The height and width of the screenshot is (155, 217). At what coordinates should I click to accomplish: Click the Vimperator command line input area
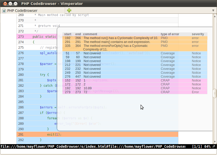pyautogui.click(x=108, y=151)
